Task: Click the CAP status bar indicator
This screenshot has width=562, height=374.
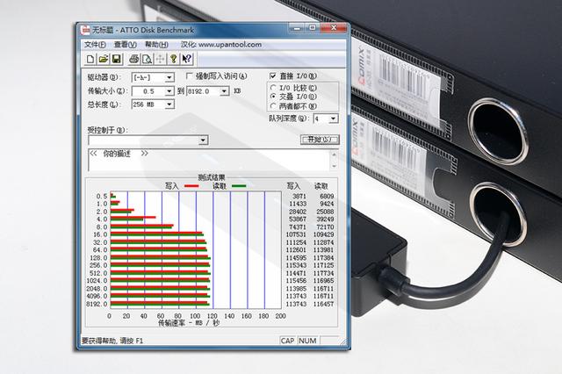Action: [x=288, y=341]
